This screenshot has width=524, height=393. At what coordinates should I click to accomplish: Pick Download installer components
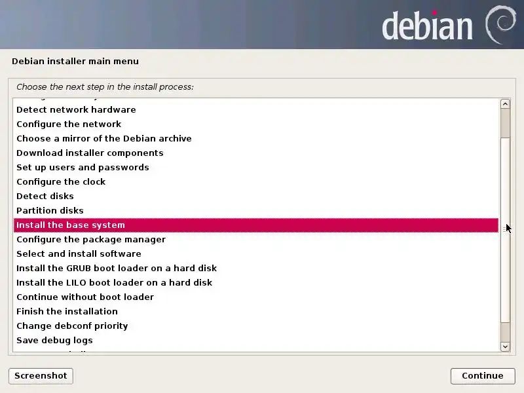click(x=256, y=153)
